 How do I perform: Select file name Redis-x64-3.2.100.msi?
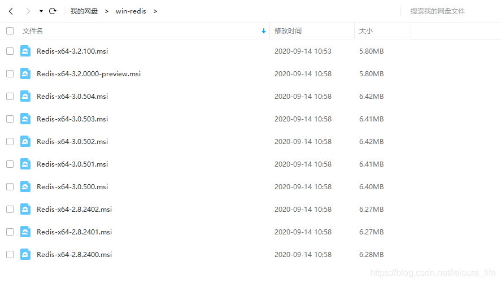72,51
